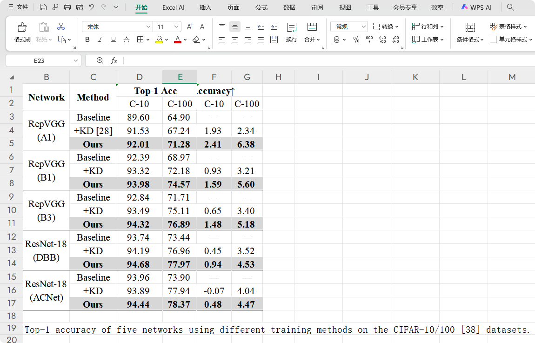Align text to top of cell
Image resolution: width=535 pixels, height=343 pixels.
click(222, 27)
